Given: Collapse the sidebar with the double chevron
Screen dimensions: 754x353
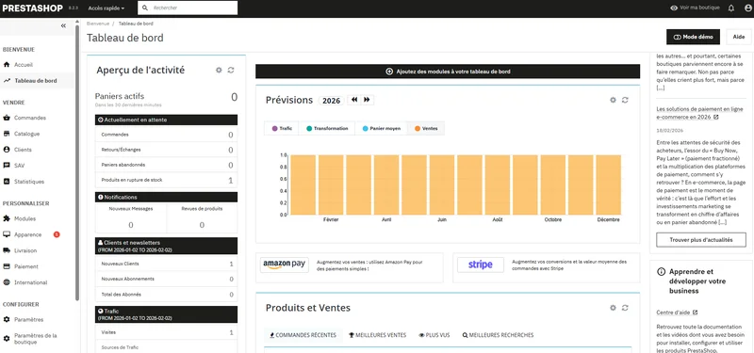Looking at the screenshot, I should [x=63, y=26].
